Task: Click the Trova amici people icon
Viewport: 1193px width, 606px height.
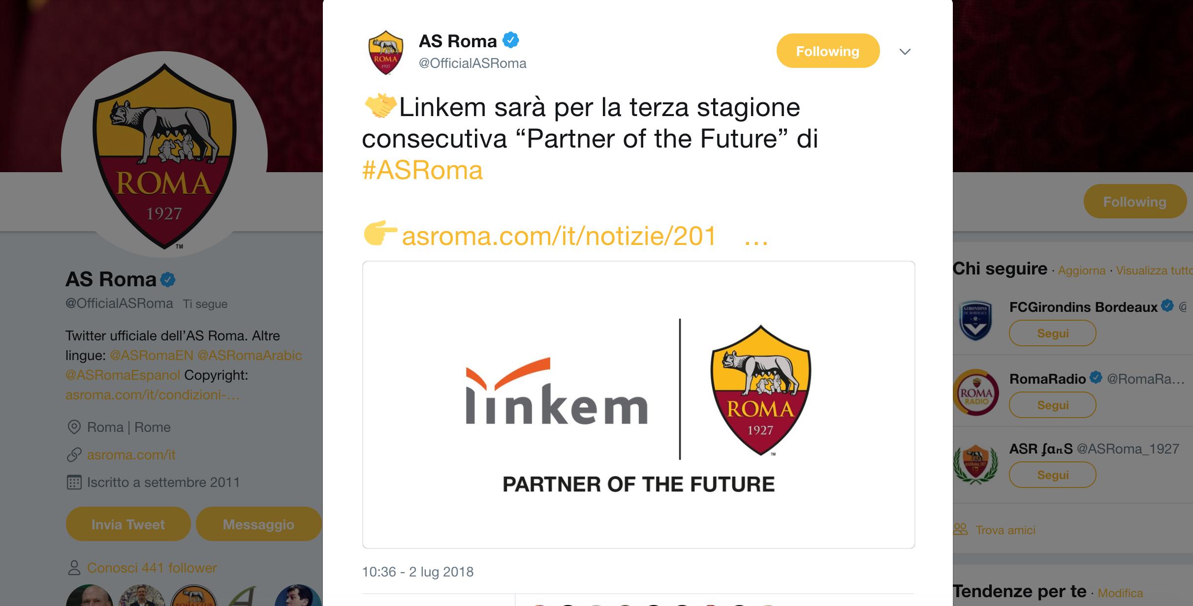Action: click(960, 529)
